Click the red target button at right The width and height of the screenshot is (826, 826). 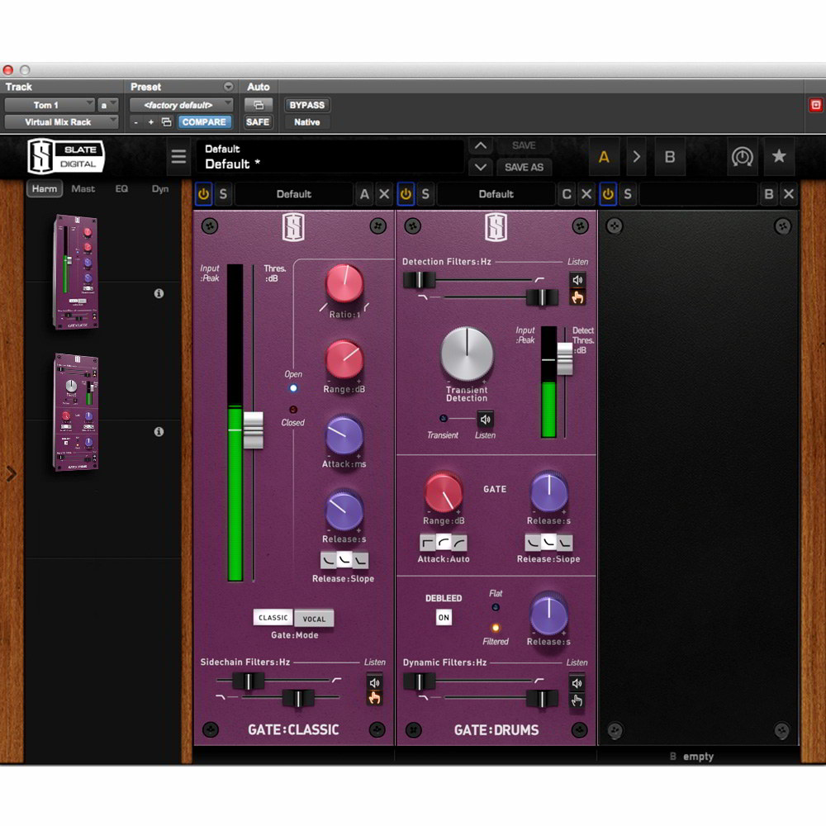pyautogui.click(x=815, y=105)
